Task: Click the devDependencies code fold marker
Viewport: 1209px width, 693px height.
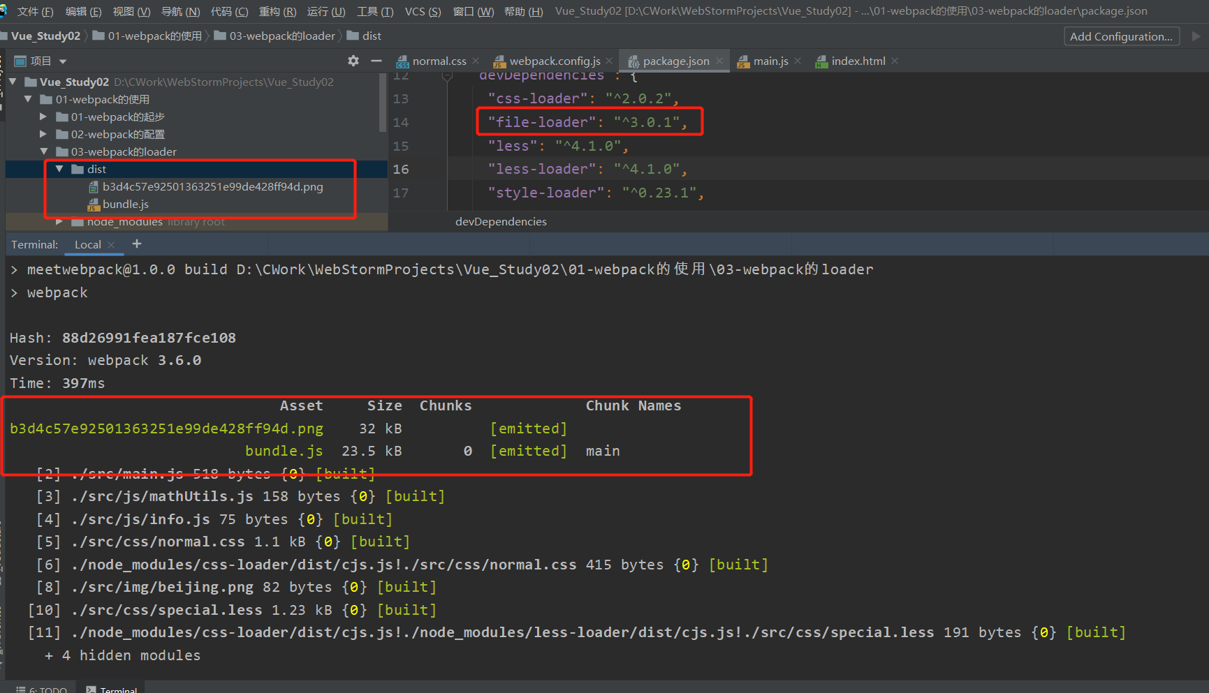Action: pyautogui.click(x=447, y=76)
